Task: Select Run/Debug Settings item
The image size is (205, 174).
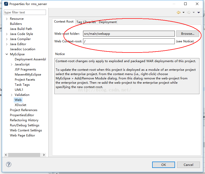Action: (25, 125)
